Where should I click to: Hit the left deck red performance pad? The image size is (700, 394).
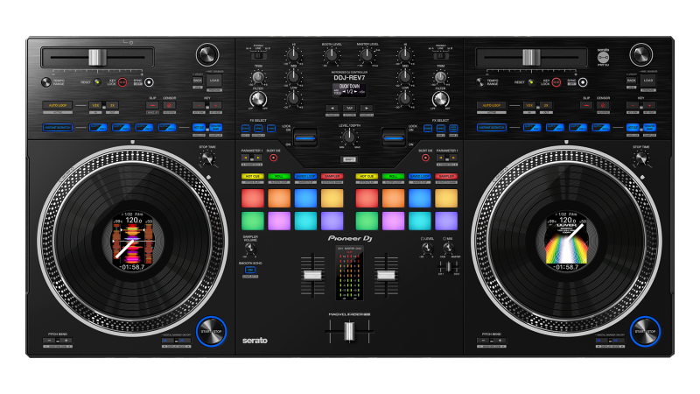point(252,199)
